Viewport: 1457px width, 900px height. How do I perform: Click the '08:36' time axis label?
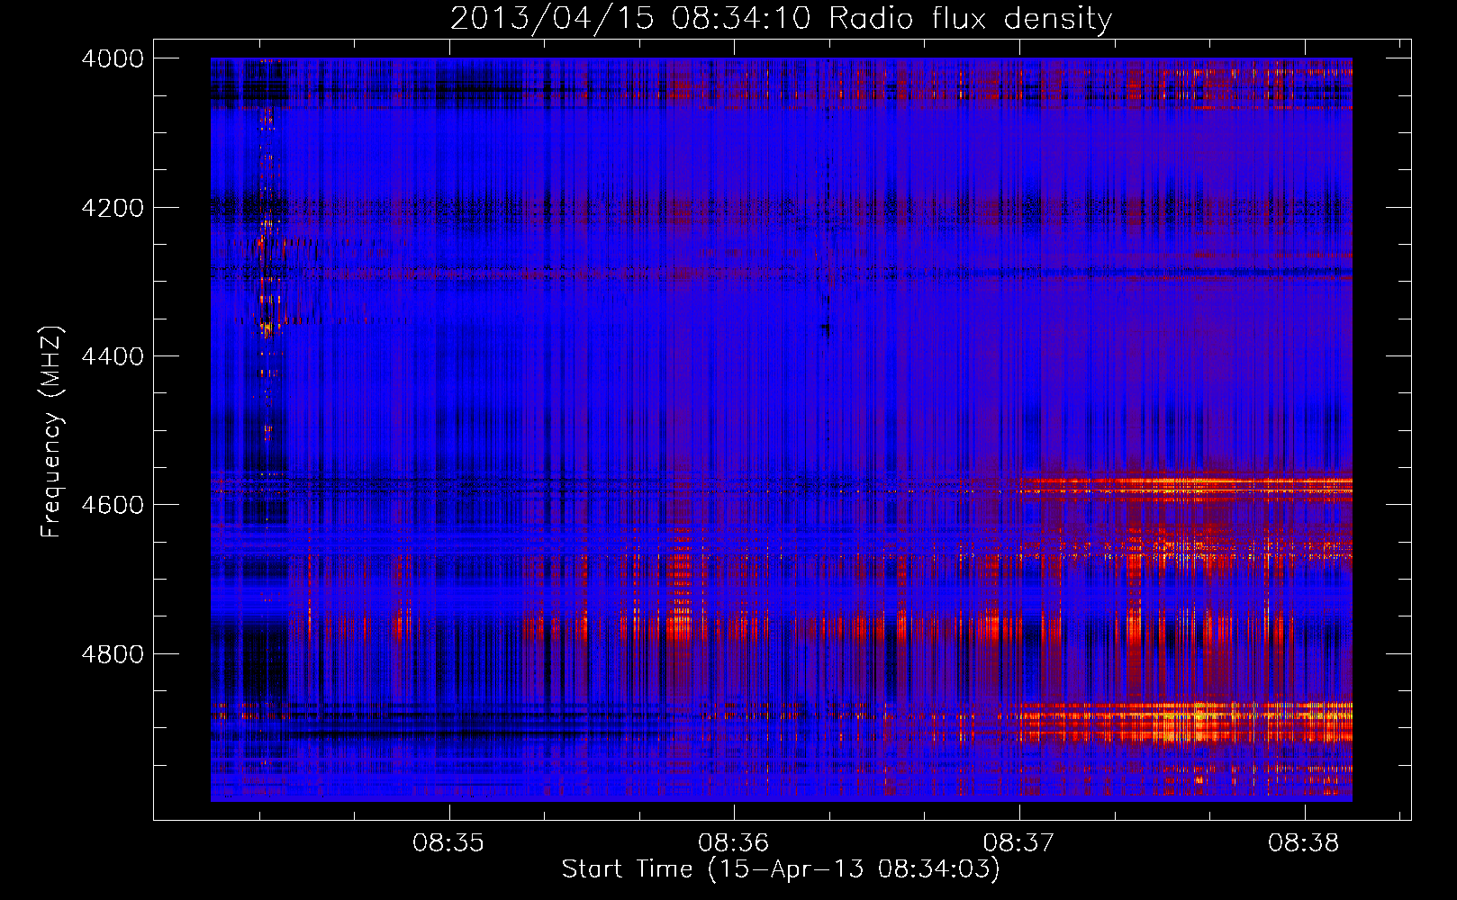[734, 843]
